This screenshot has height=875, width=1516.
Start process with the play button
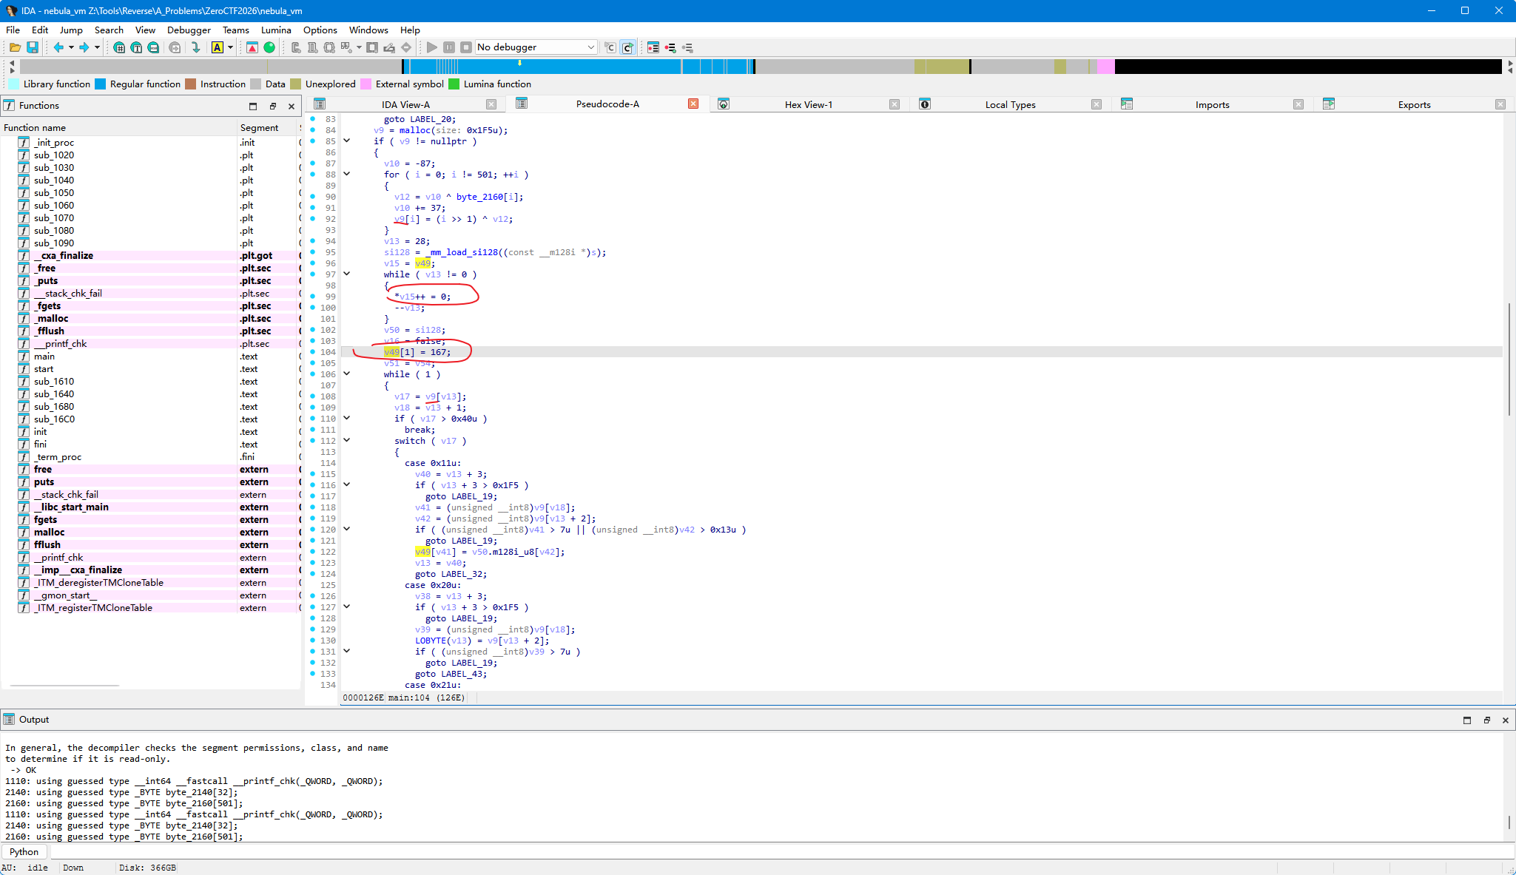click(432, 47)
